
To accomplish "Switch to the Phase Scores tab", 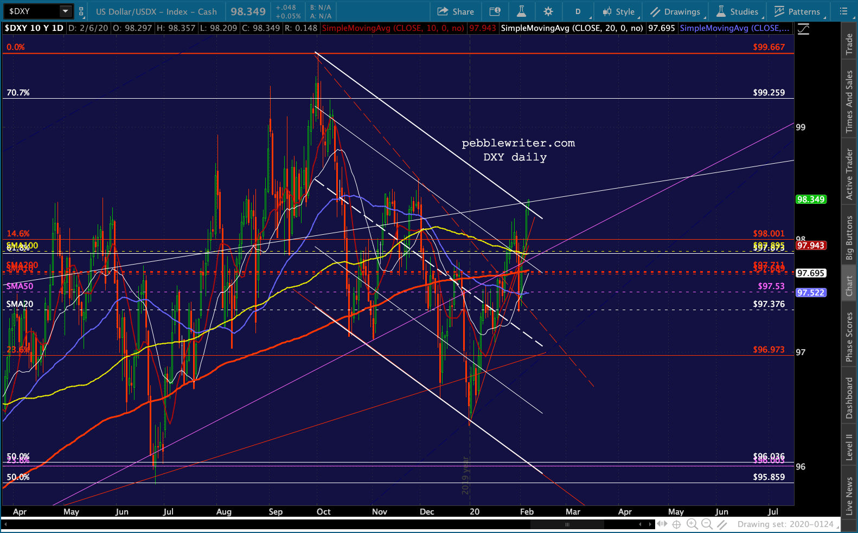I will 849,337.
